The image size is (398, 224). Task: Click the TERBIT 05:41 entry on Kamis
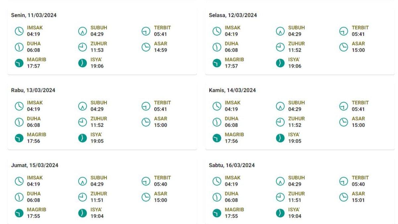coord(360,106)
